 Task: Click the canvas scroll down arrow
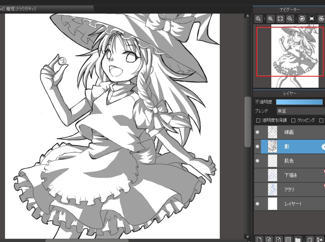point(248,237)
